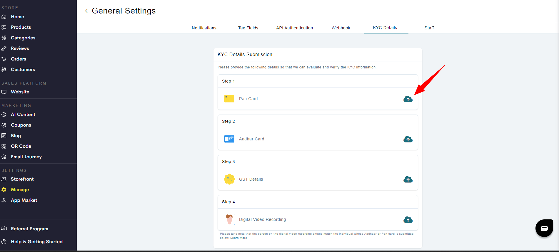
Task: Select the API Authentication tab
Action: (x=294, y=28)
